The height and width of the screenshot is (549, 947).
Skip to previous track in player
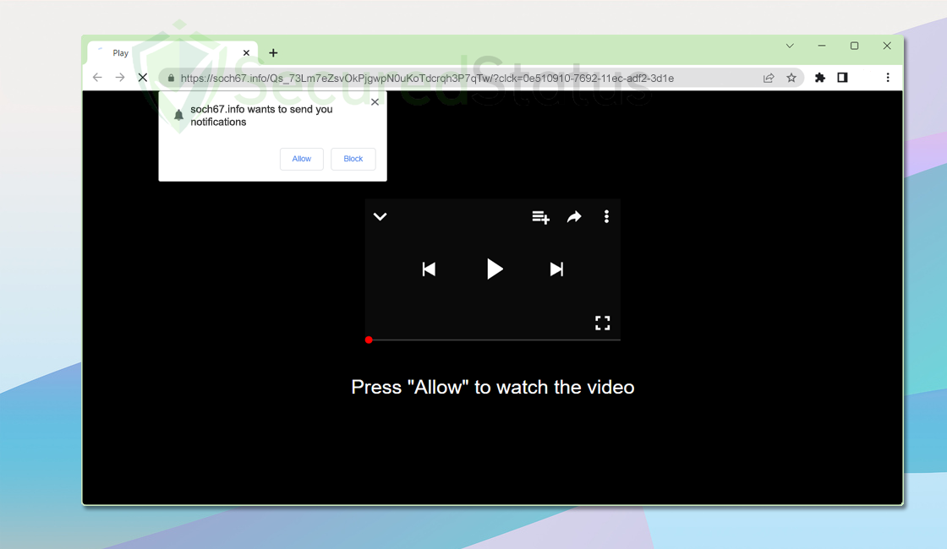click(x=429, y=269)
